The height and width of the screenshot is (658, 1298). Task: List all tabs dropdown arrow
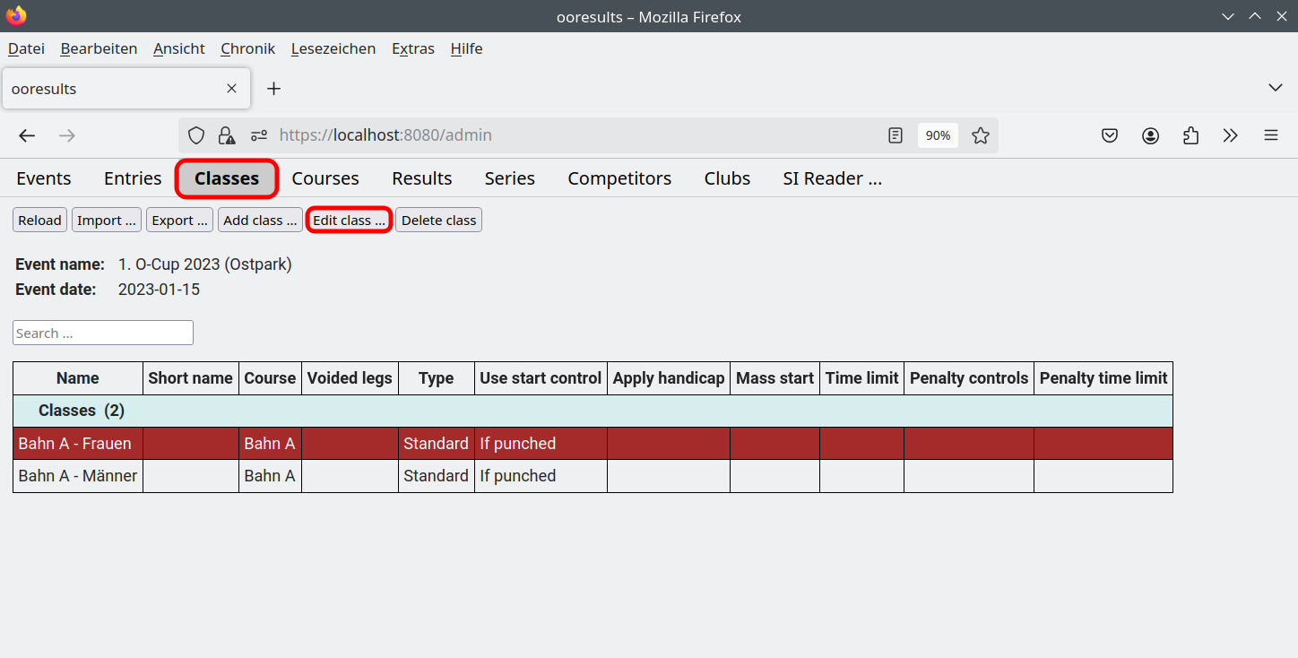1276,88
